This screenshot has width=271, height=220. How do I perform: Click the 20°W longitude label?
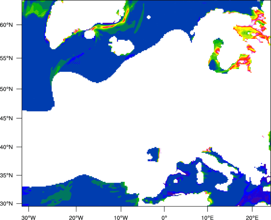(76, 218)
